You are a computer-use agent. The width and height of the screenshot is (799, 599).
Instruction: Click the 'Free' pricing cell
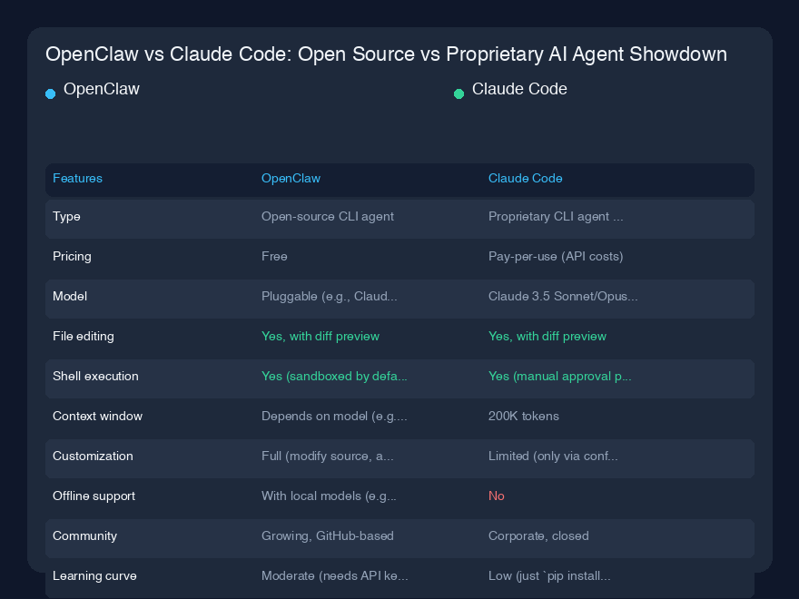(274, 256)
